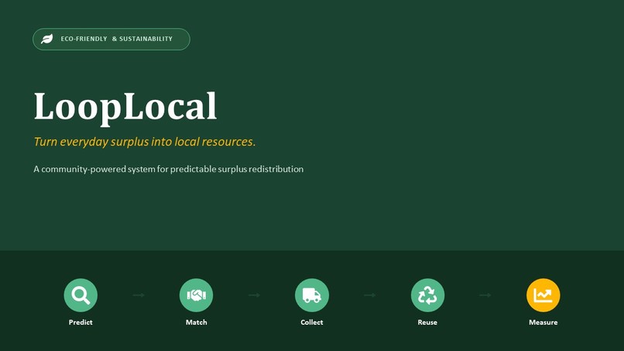Screen dimensions: 624x351
Task: Click the arrow between Collect and Reuse
Action: [370, 295]
